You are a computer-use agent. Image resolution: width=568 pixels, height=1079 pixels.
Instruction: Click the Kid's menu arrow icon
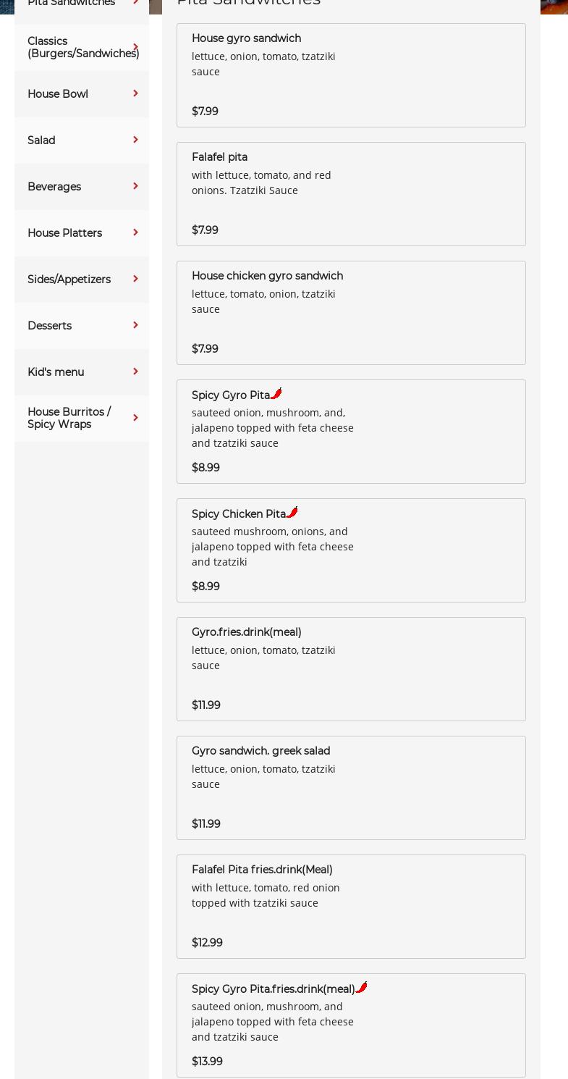click(135, 371)
